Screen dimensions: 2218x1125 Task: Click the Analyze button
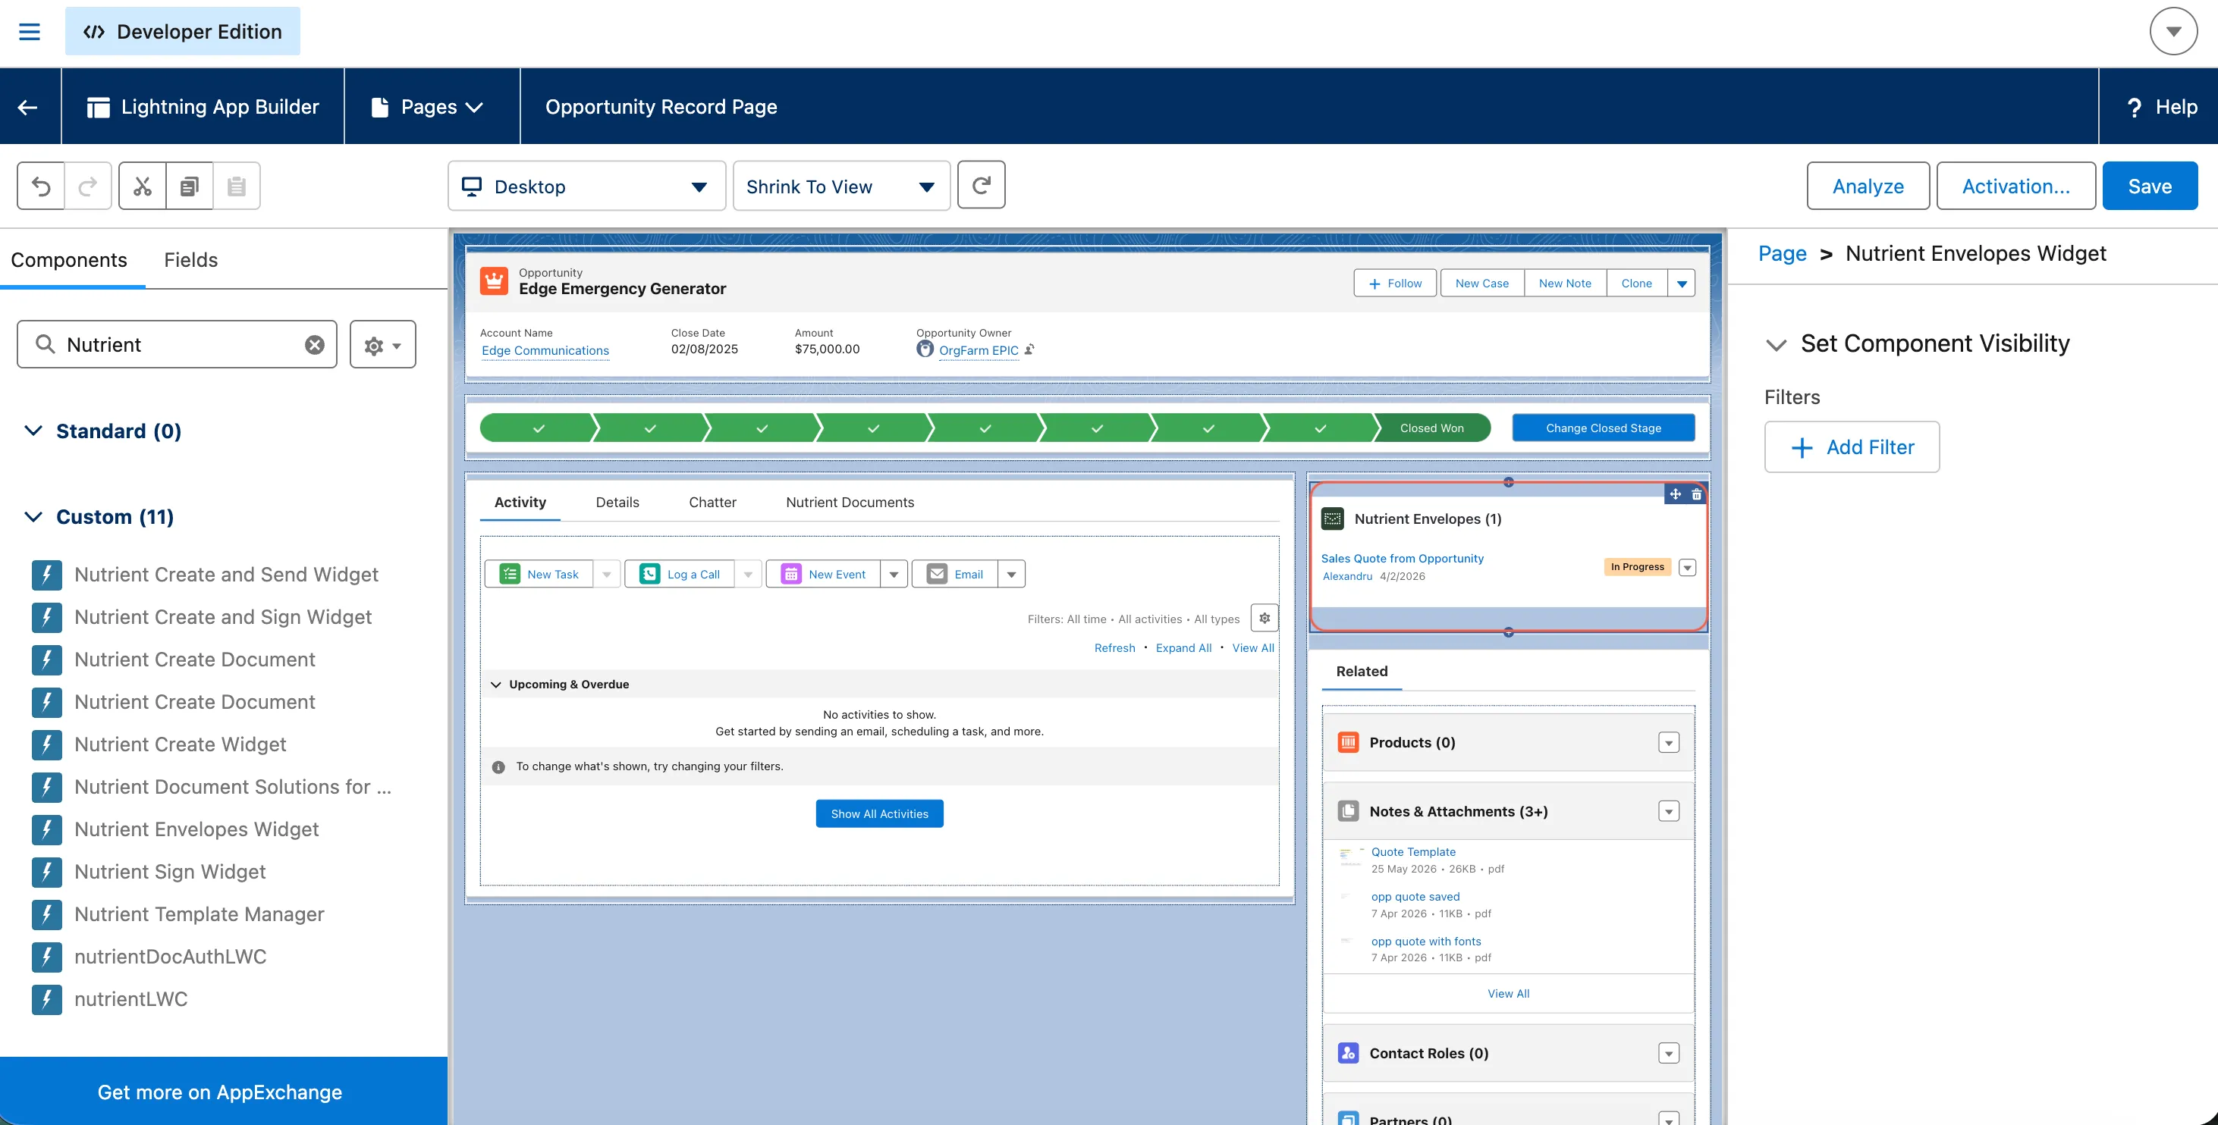[x=1868, y=186]
